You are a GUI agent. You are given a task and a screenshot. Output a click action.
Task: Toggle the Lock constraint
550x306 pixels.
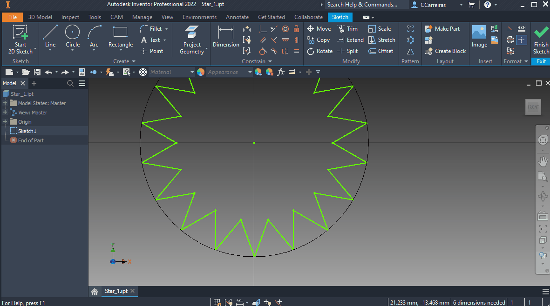point(297,28)
